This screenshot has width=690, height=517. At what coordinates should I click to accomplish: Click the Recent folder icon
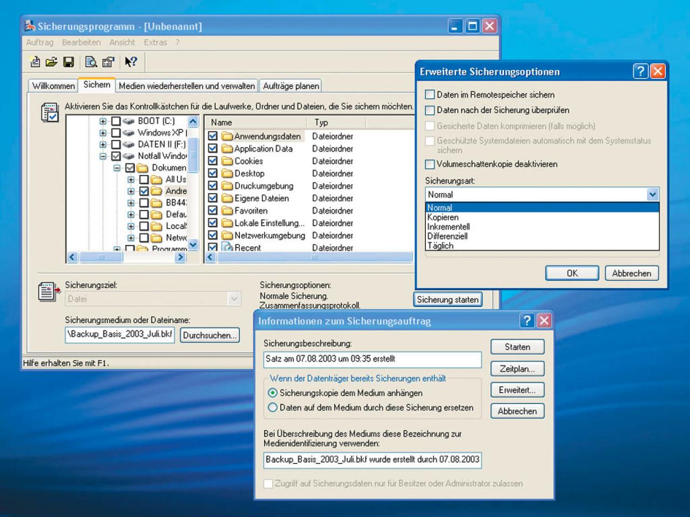227,247
